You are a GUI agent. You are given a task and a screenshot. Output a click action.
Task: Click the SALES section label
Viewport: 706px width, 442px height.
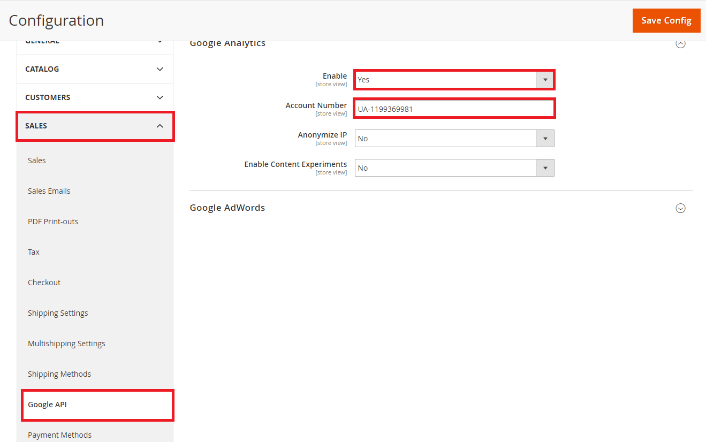[36, 126]
